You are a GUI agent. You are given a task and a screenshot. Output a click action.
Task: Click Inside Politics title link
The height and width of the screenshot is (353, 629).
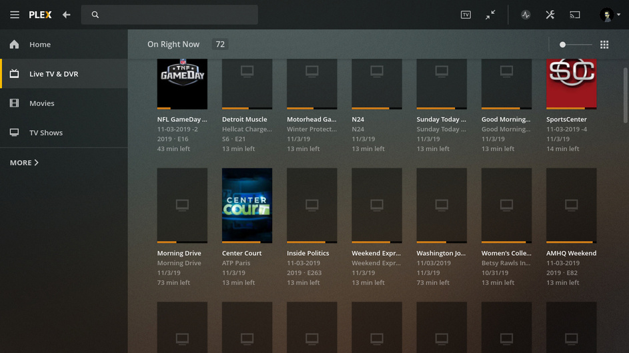click(307, 253)
